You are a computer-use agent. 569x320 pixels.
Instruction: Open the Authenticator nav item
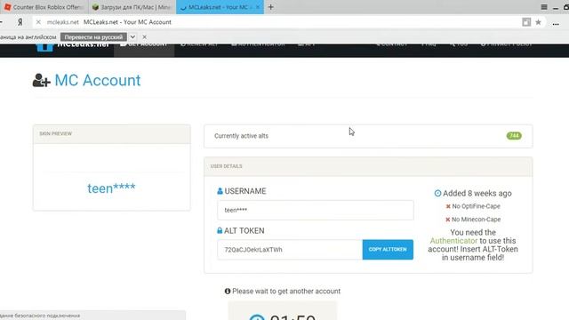click(x=258, y=45)
